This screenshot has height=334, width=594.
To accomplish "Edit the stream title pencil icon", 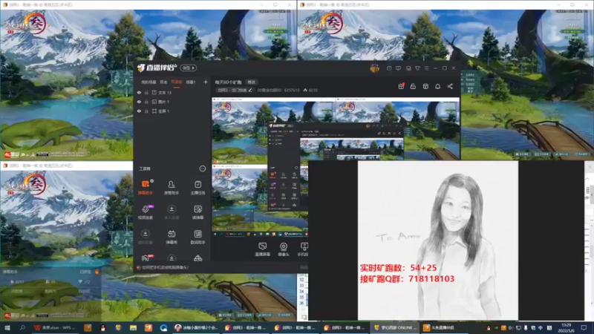I will [x=250, y=90].
